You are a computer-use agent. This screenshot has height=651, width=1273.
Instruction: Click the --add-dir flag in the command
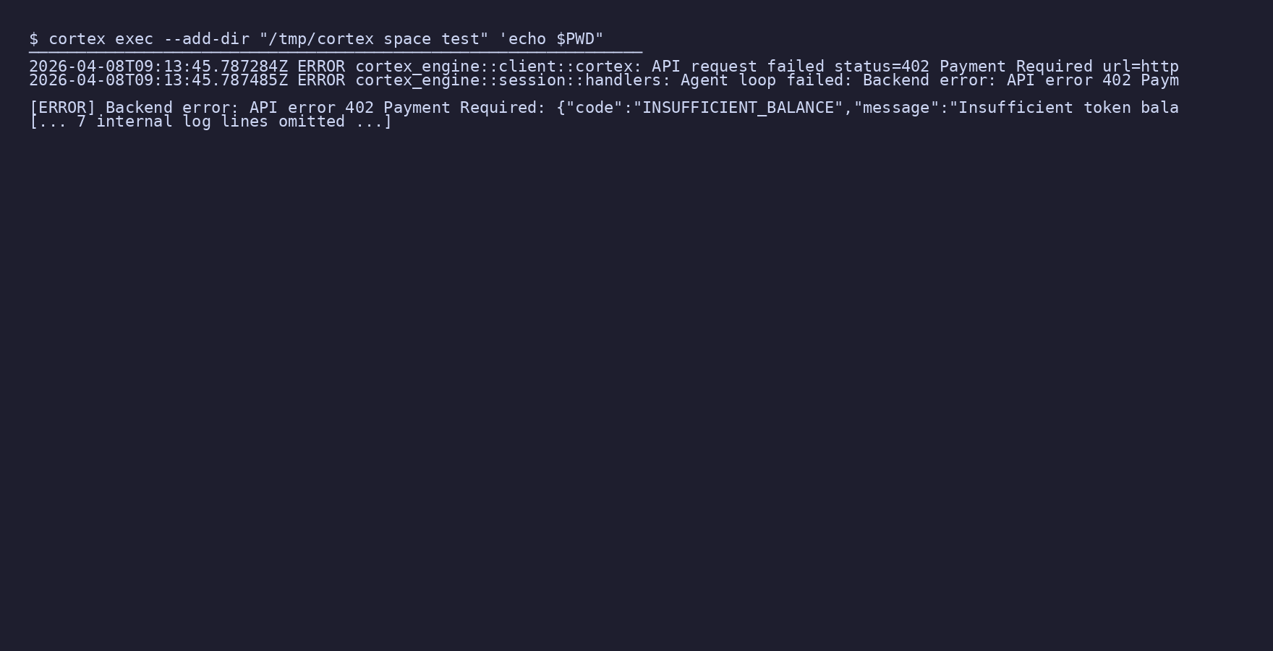[x=206, y=39]
